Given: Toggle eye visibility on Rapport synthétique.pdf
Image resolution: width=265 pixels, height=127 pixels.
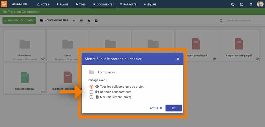Looking at the screenshot, I should click(257, 59).
